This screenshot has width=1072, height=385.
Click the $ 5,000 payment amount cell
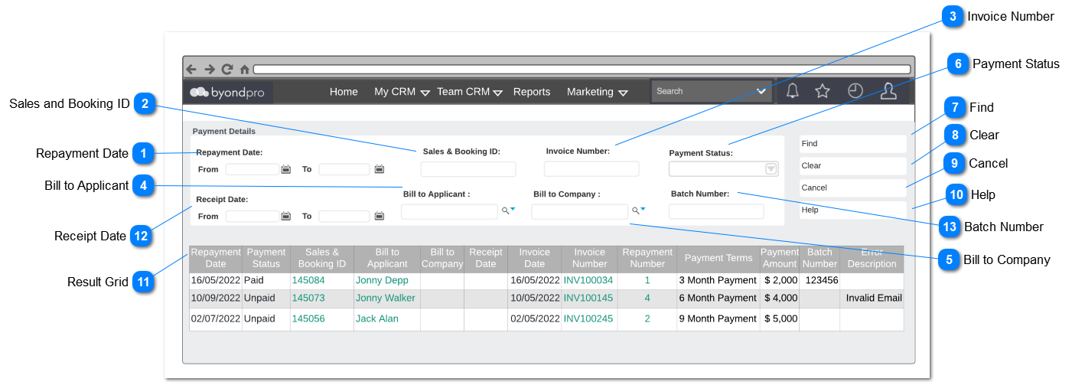coord(780,318)
